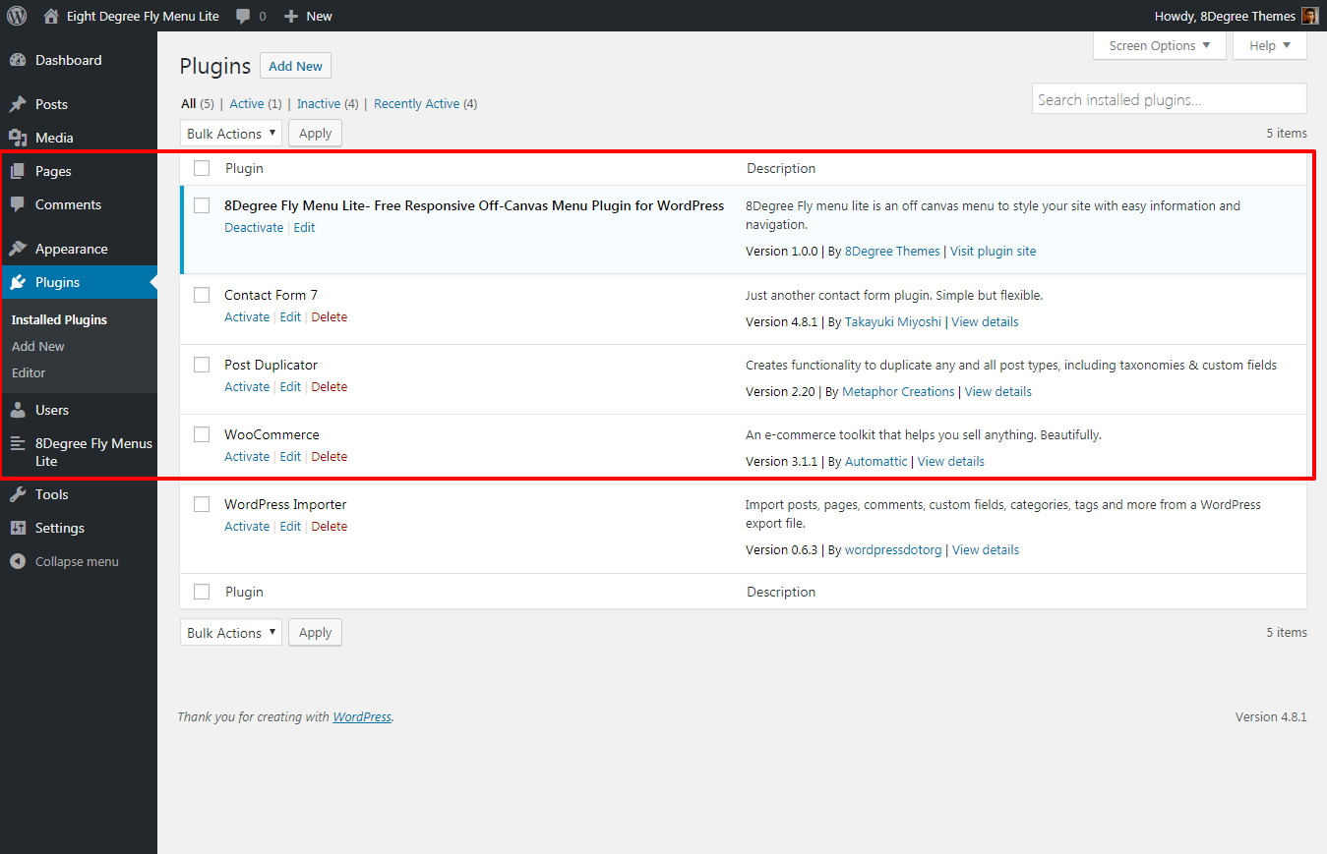View details for WooCommerce
This screenshot has height=854, width=1327.
click(x=951, y=462)
